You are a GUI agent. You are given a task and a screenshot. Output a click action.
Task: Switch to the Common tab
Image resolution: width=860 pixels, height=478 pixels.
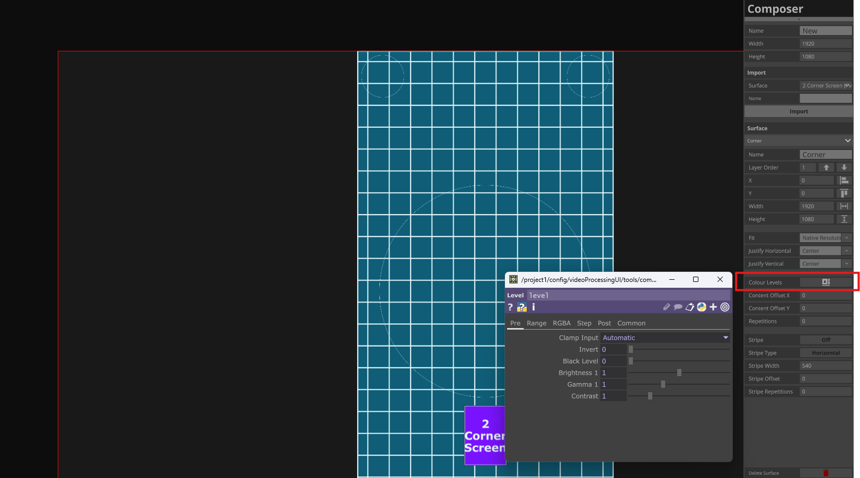(631, 323)
